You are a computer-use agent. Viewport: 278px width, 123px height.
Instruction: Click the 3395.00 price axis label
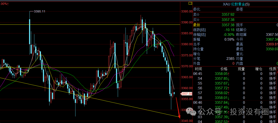pyautogui.click(x=187, y=12)
